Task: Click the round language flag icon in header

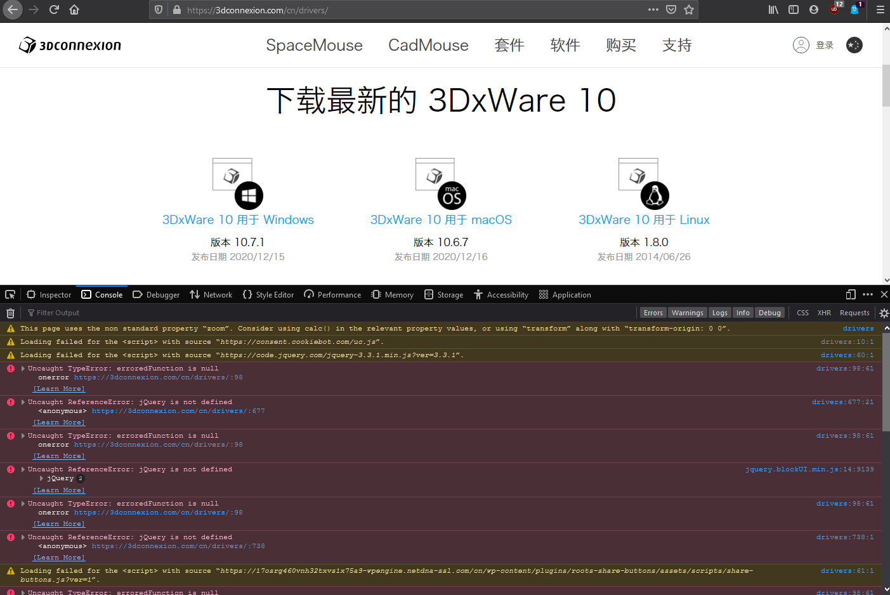Action: point(854,45)
